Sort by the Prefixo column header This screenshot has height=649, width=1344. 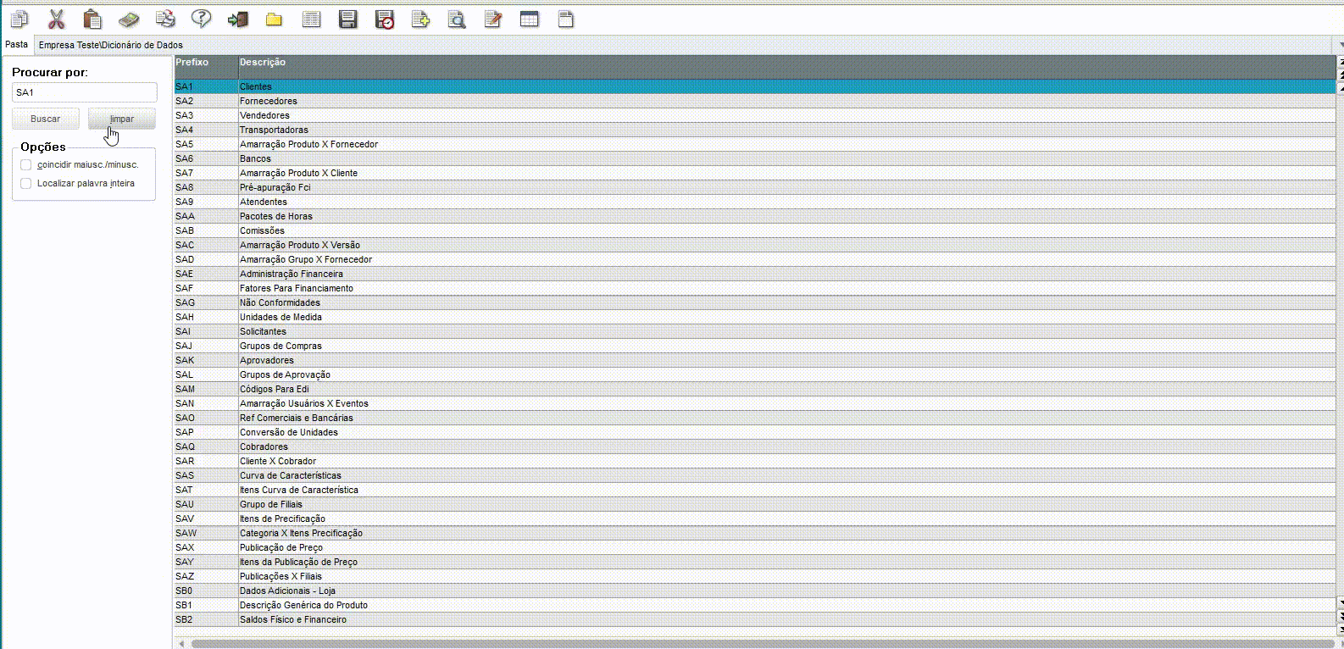tap(206, 67)
